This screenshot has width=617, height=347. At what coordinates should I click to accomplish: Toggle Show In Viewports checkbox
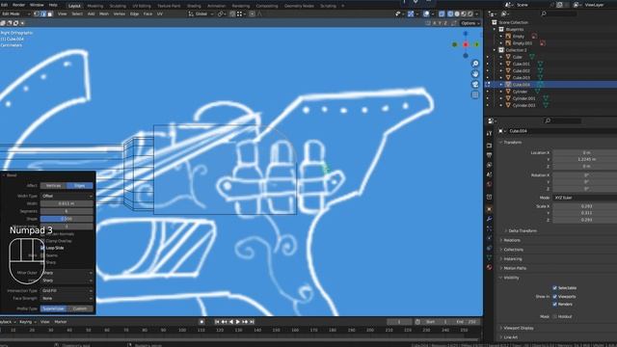point(555,297)
